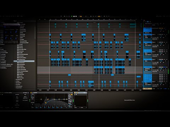Click the yellow low-cut band node on the EQ curve
Image resolution: width=170 pixels, height=127 pixels.
click(46, 103)
